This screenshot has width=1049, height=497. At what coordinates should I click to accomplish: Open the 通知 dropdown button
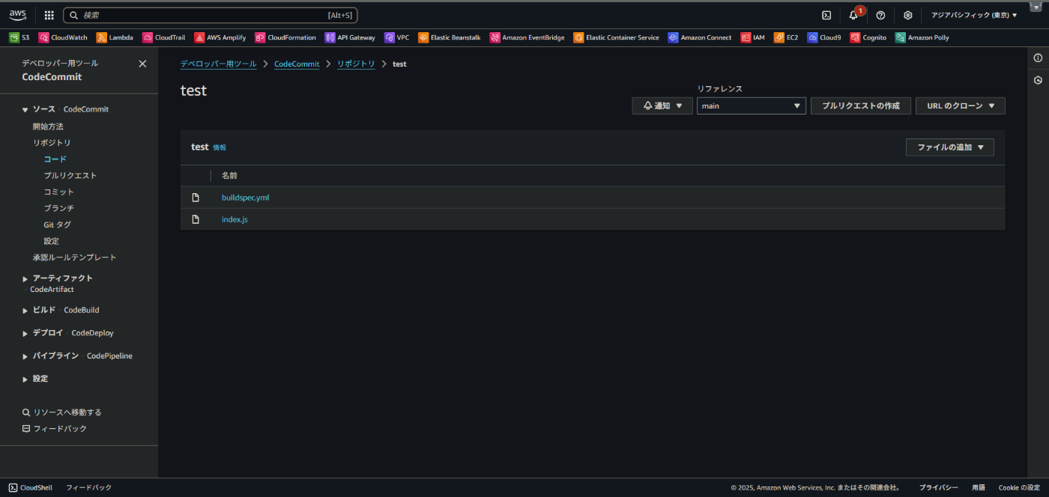tap(662, 106)
